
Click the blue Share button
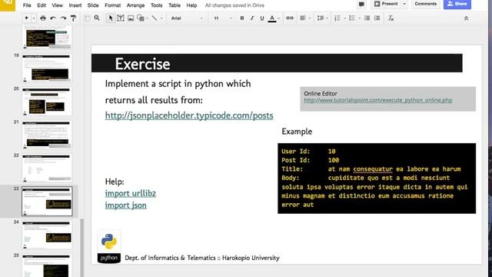(x=457, y=4)
